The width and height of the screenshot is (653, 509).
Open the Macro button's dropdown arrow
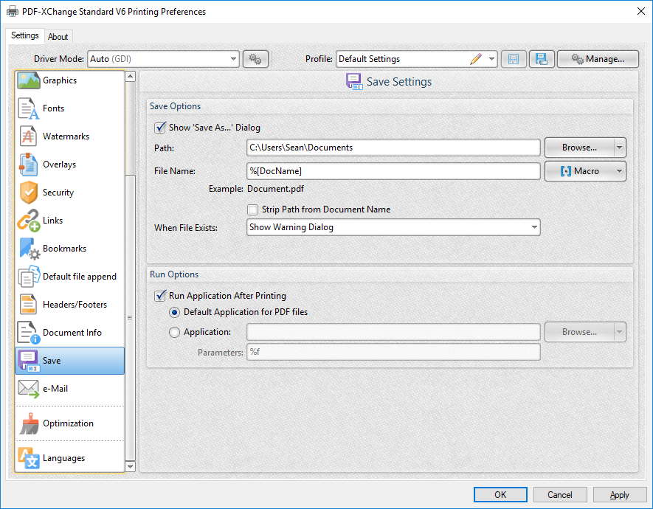(x=620, y=171)
